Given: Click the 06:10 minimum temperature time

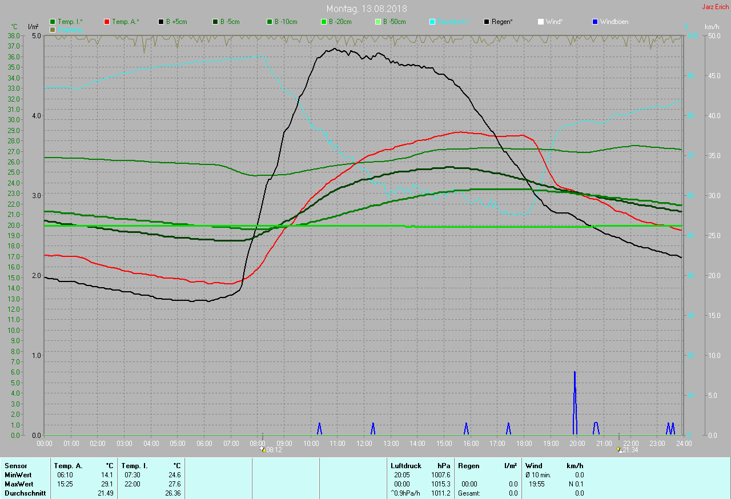Looking at the screenshot, I should pos(65,475).
